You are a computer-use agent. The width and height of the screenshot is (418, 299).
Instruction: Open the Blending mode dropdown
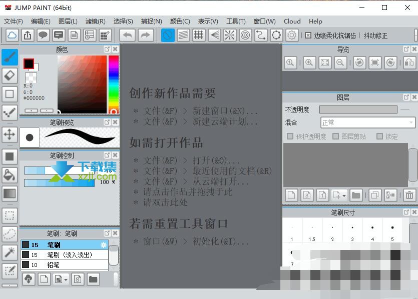(368, 122)
